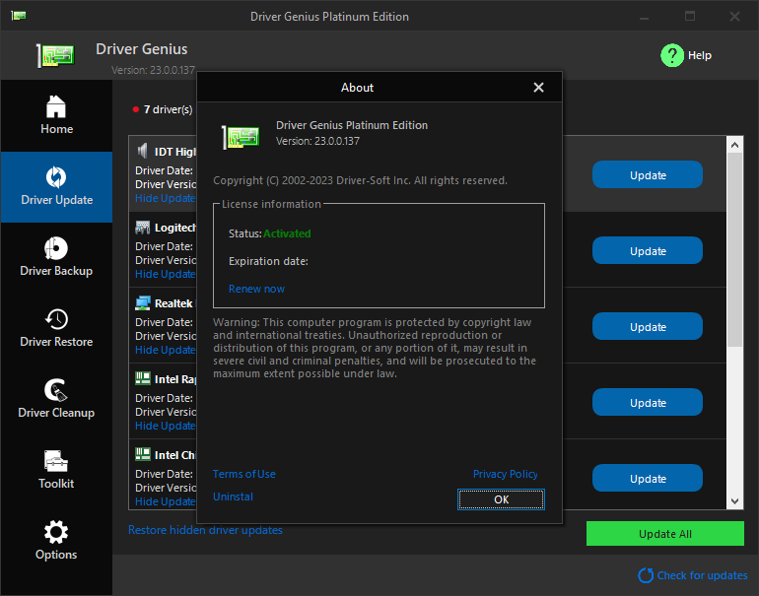Viewport: 759px width, 596px height.
Task: Open the Renew now link
Action: tap(256, 289)
